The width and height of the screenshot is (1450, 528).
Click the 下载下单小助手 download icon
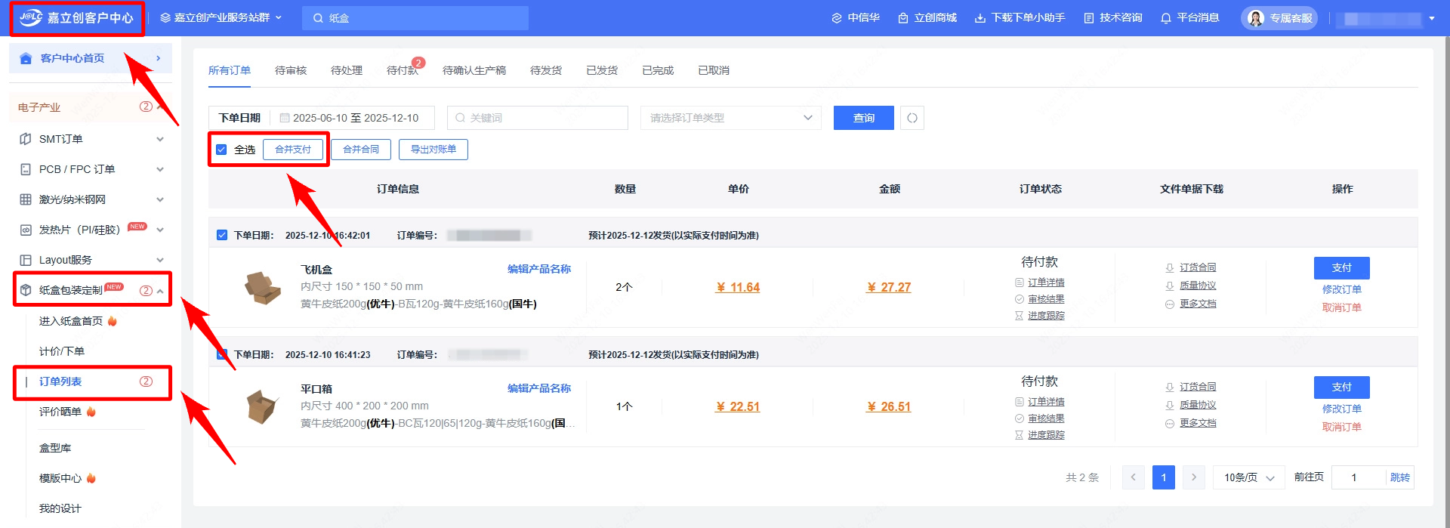[x=980, y=18]
